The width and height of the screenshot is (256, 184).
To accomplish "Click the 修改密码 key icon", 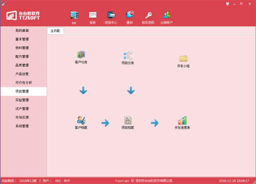I will [x=148, y=17].
